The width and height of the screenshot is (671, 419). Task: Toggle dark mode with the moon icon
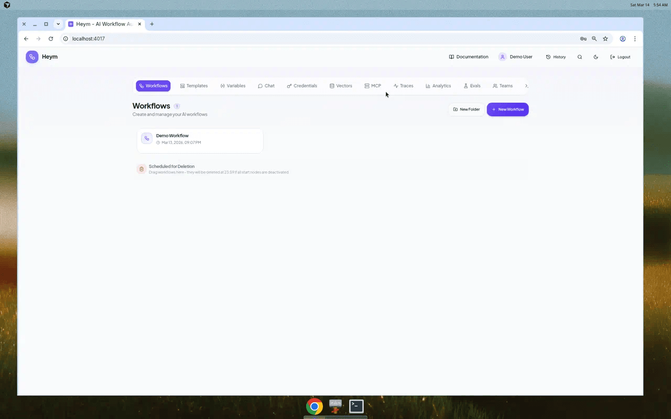tap(596, 57)
